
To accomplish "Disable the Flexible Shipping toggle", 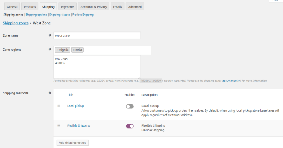I will [x=130, y=126].
